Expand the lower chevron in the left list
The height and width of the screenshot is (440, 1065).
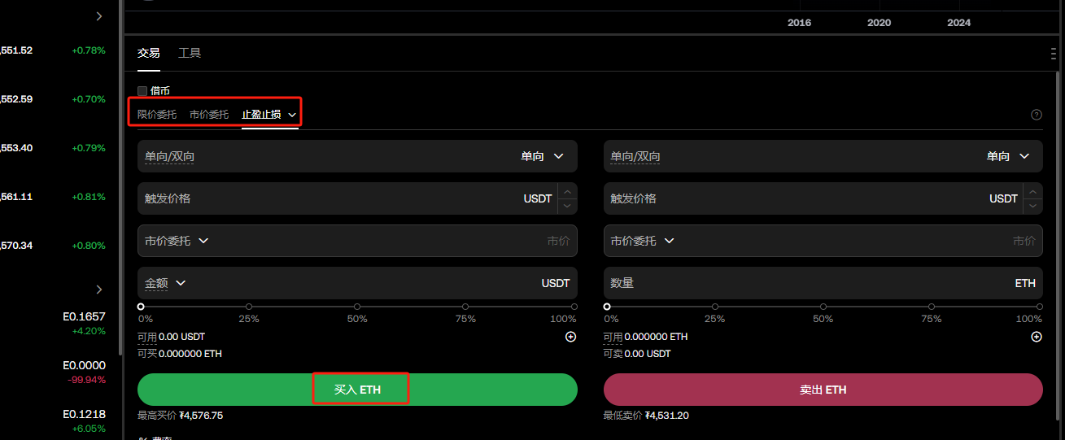pyautogui.click(x=99, y=290)
